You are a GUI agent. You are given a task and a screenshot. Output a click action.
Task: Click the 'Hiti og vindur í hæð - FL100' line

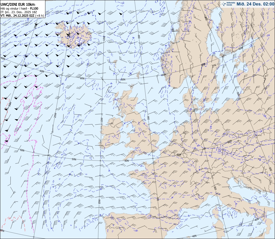tap(19, 9)
